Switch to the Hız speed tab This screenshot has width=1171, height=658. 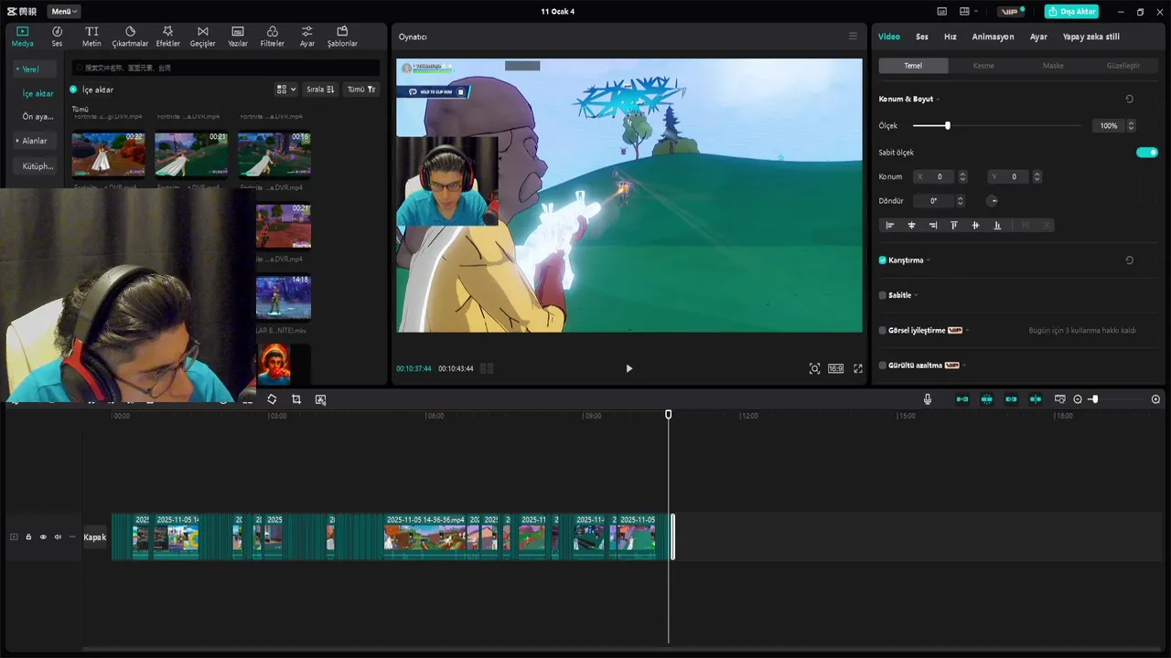950,37
